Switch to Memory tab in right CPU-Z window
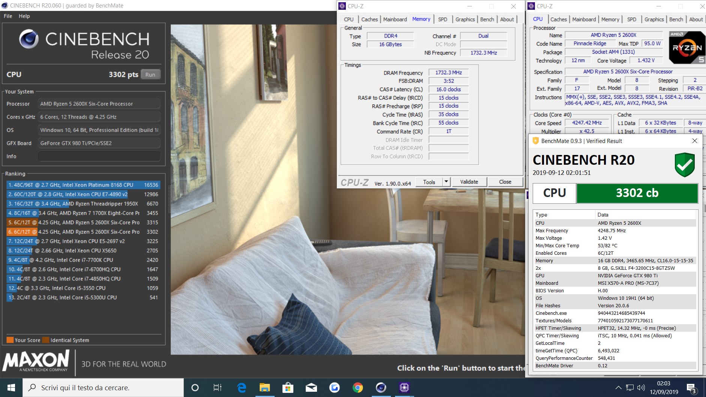706x397 pixels. tap(610, 19)
